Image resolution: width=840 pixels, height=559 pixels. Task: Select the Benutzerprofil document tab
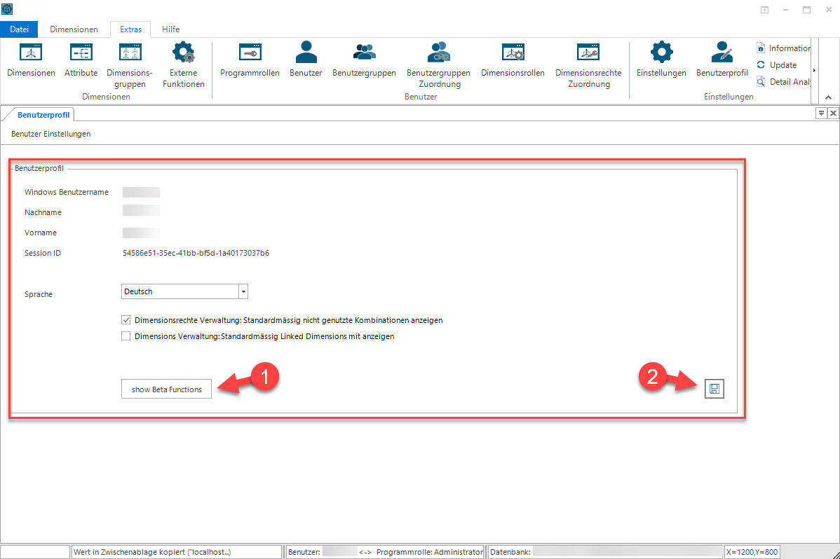coord(43,115)
